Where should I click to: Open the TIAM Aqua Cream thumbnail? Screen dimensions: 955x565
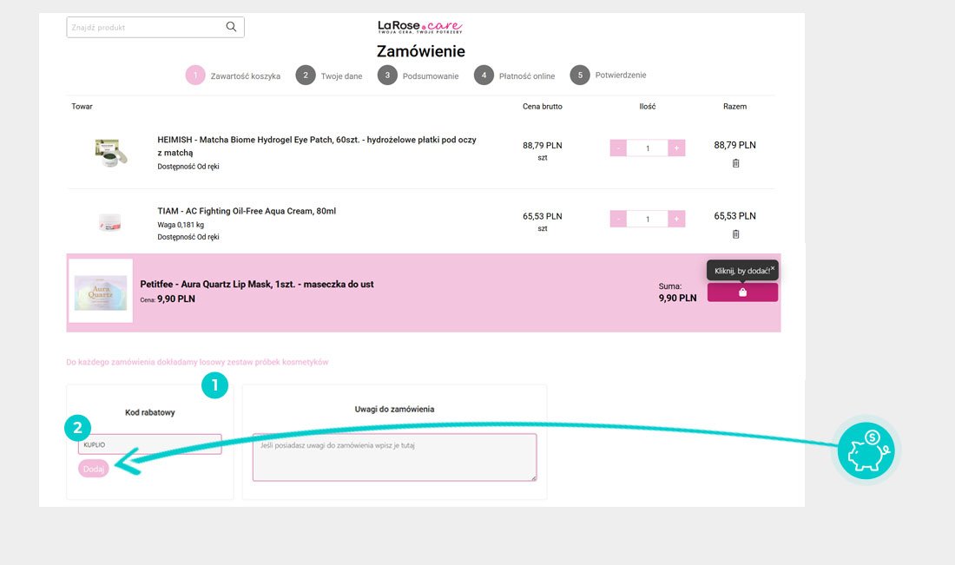point(110,222)
